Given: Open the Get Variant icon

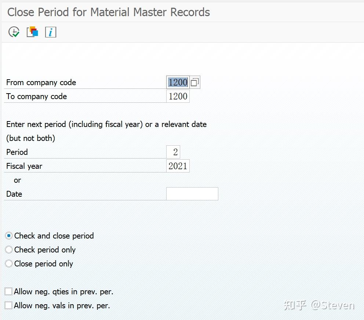Looking at the screenshot, I should pyautogui.click(x=32, y=32).
